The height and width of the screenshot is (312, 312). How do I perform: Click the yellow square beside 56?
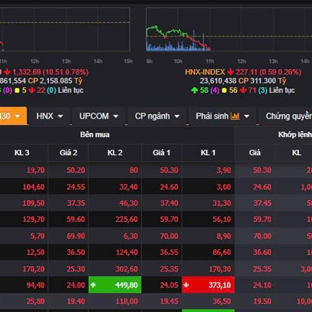[224, 90]
